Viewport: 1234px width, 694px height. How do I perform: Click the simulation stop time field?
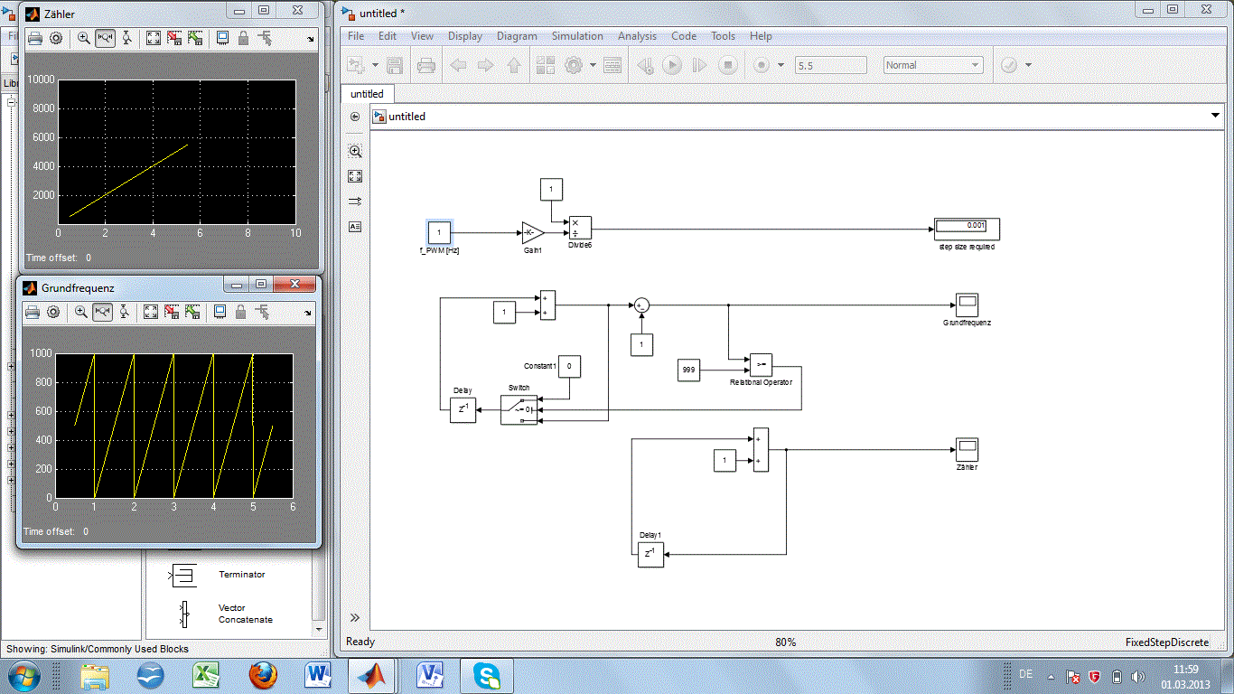tap(830, 65)
